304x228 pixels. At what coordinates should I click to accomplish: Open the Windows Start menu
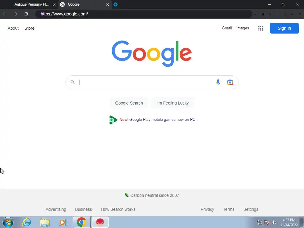pos(8,222)
